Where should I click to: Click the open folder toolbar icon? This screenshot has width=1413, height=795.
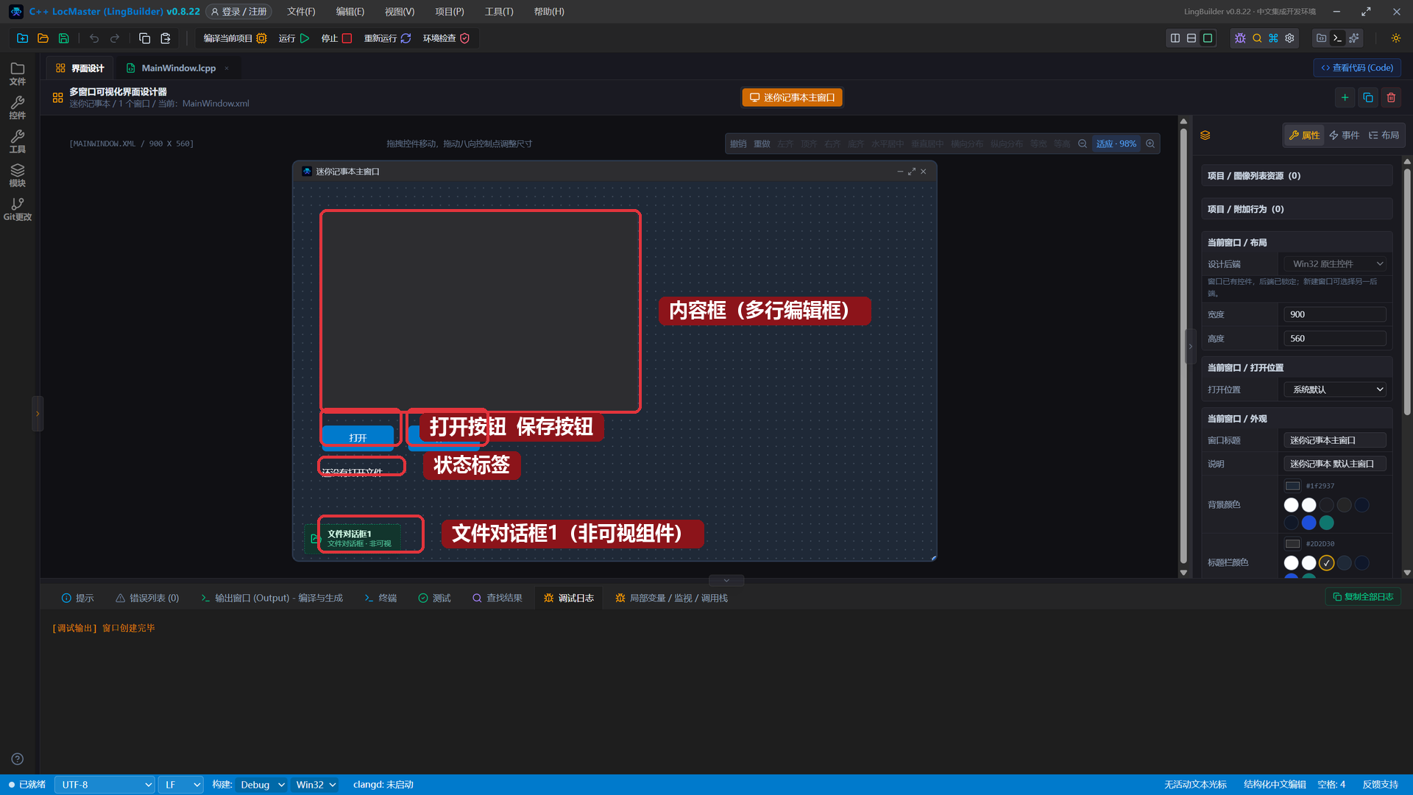click(43, 38)
